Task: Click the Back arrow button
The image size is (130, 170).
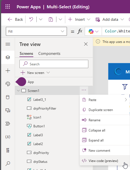Action: pos(15,19)
